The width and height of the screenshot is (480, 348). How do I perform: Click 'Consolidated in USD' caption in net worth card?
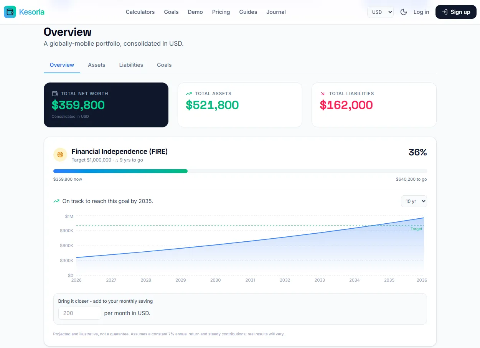[70, 116]
